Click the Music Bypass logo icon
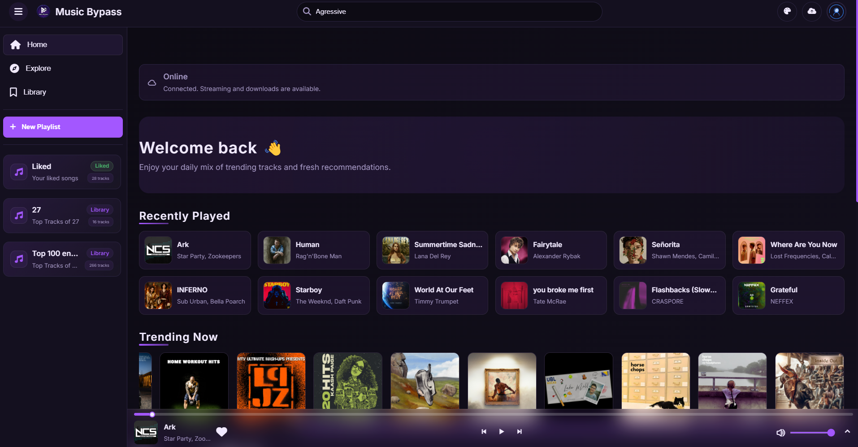Viewport: 858px width, 447px height. pos(43,11)
